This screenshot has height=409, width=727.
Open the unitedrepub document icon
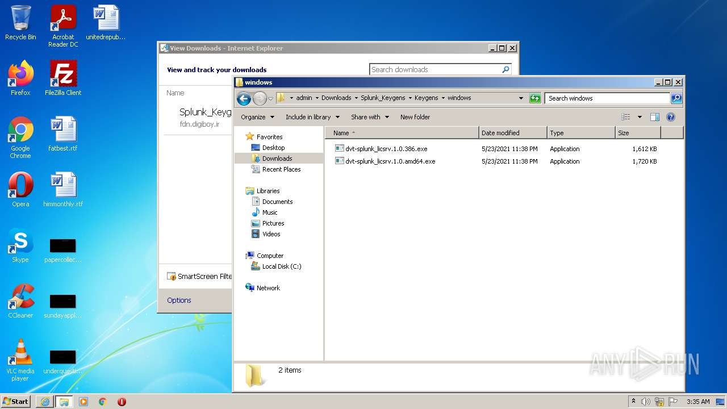106,23
